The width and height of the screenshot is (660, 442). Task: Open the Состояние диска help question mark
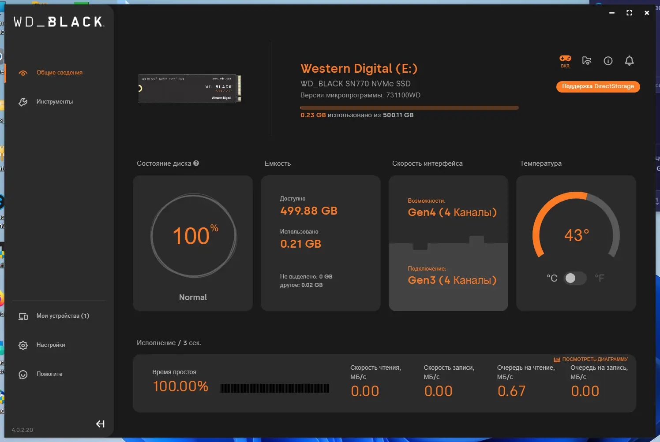point(197,163)
